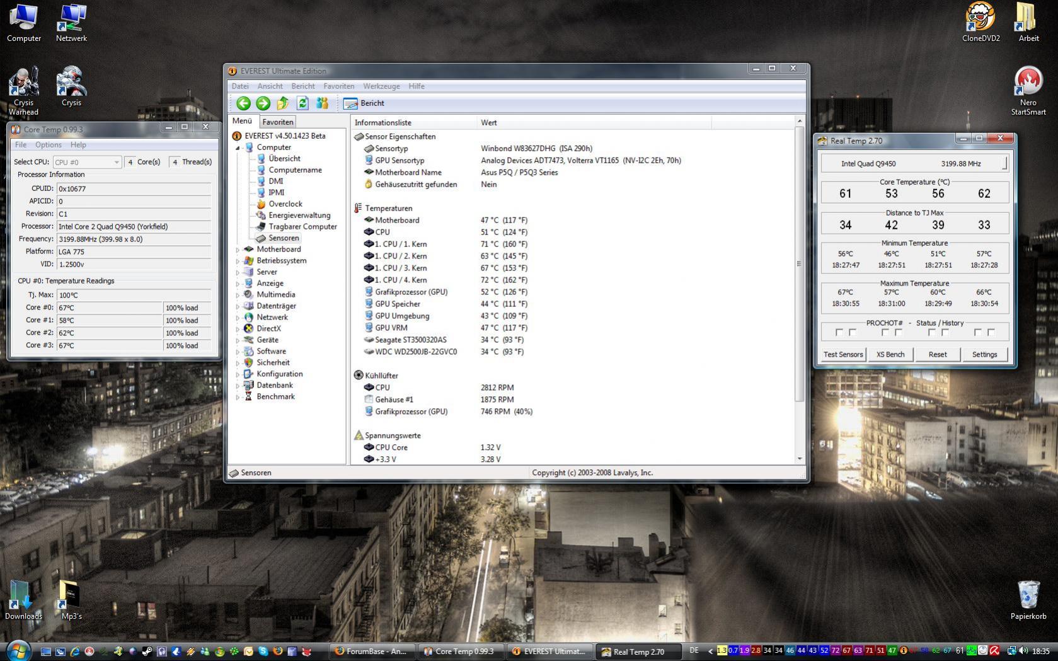
Task: Select the Nero StartSmart desktop shortcut
Action: point(1028,91)
